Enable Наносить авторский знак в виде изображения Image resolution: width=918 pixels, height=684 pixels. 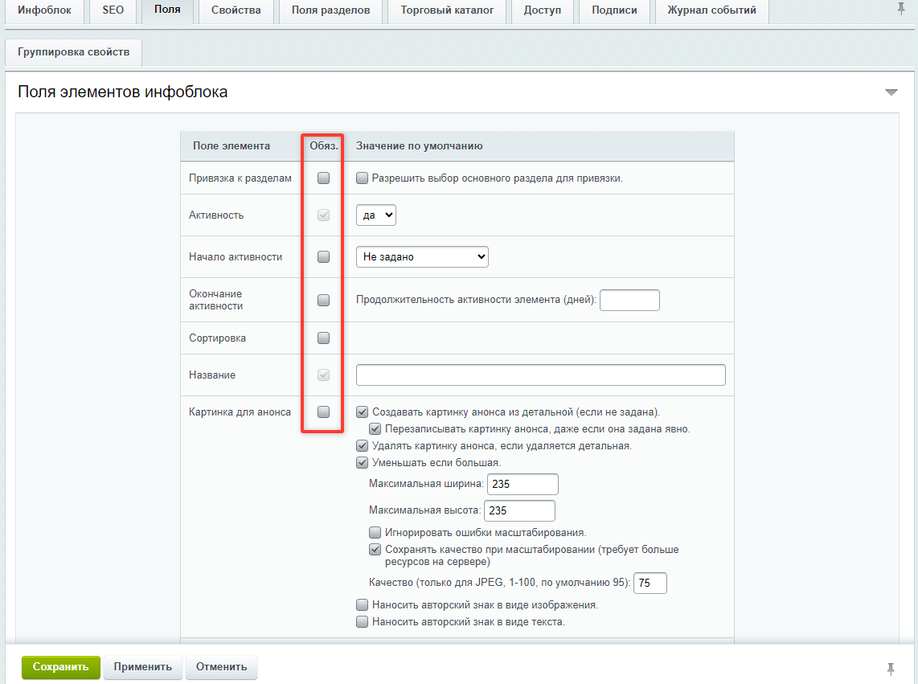[363, 604]
